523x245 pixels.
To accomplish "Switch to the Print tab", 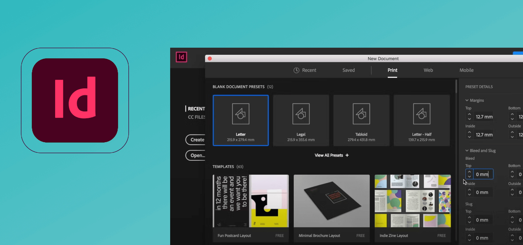I will [392, 70].
